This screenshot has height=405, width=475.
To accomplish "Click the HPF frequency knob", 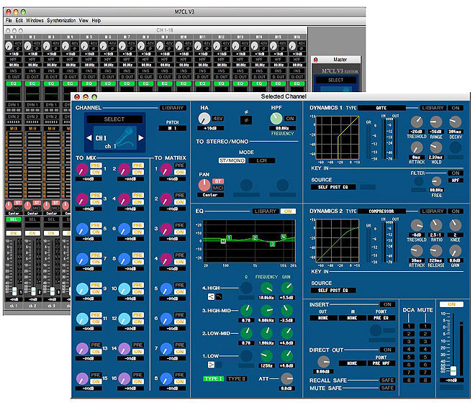I will [276, 119].
